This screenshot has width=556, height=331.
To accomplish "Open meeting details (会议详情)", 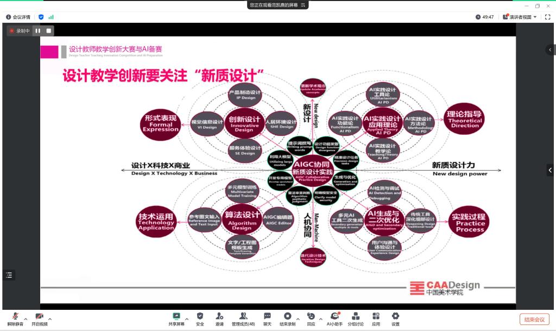I will (x=18, y=17).
